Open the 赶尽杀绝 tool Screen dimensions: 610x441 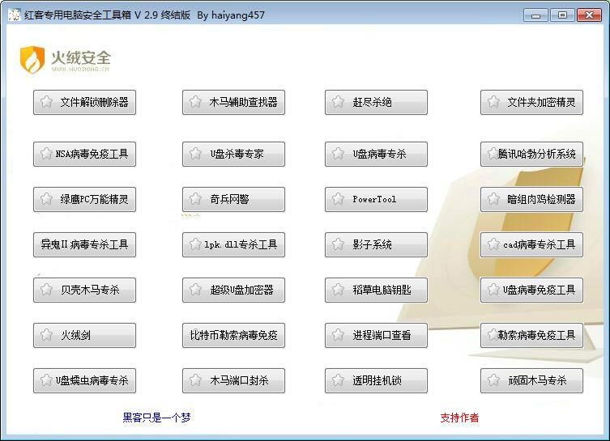(376, 103)
